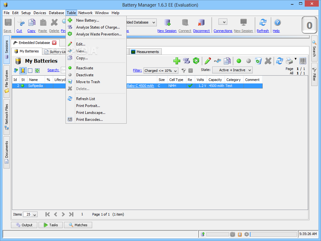Click the Cut scissors toolbar icon

[21, 23]
